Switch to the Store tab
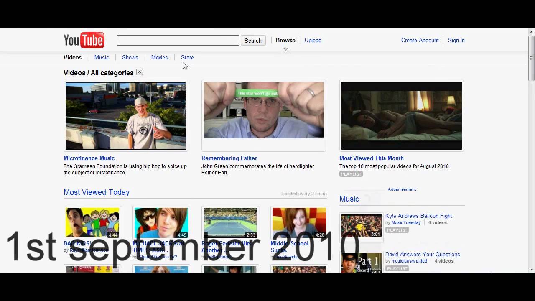535x301 pixels. click(187, 57)
